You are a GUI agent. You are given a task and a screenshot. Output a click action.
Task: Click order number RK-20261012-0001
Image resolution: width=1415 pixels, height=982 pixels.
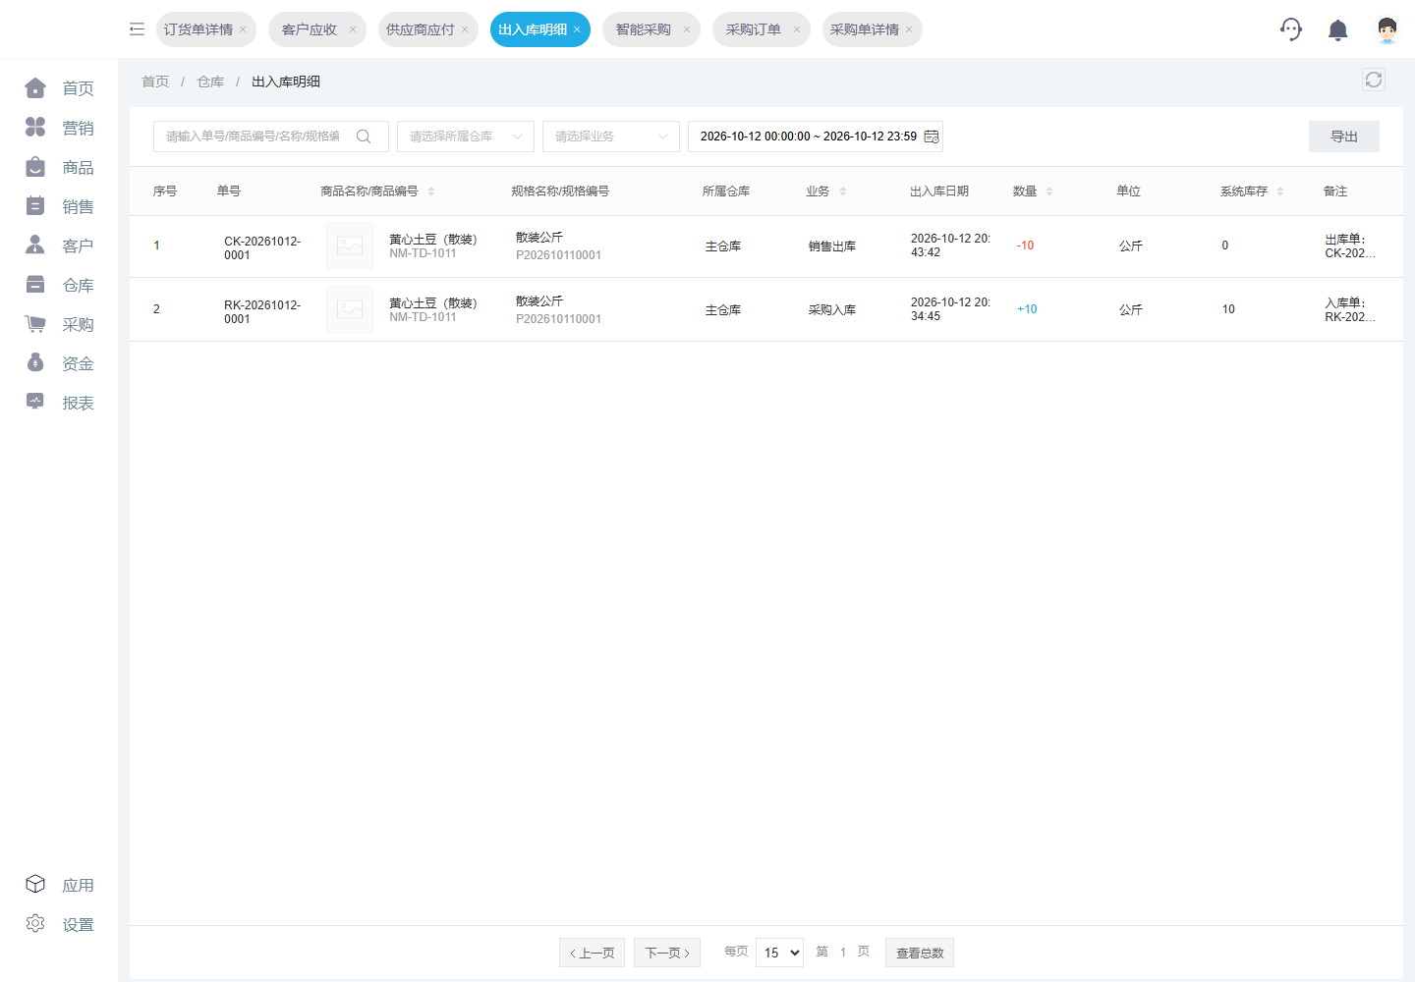(262, 312)
